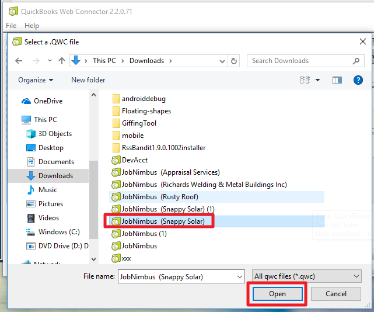Select the androiddebug folder
374x312 pixels.
click(x=139, y=99)
